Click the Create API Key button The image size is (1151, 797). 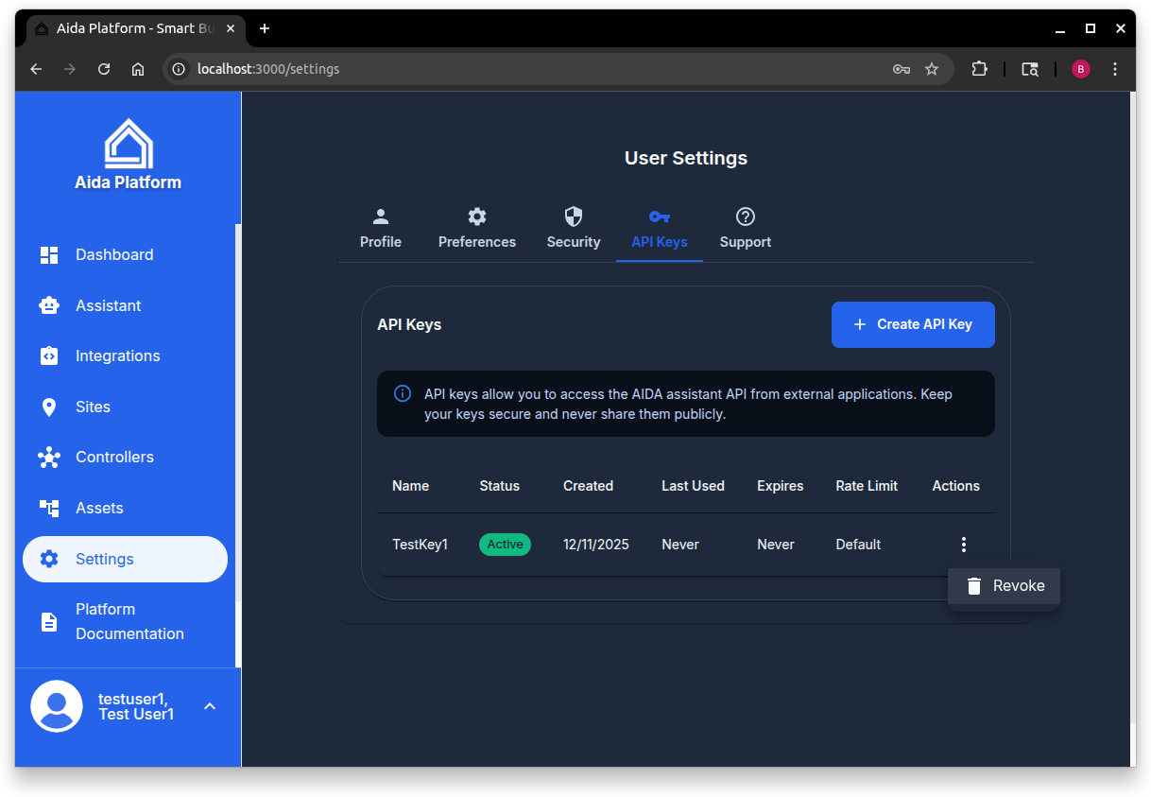point(913,324)
